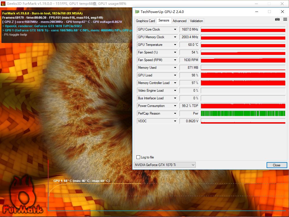
Task: Open the GPU Core Clock sensor dropdown
Action: coord(175,29)
